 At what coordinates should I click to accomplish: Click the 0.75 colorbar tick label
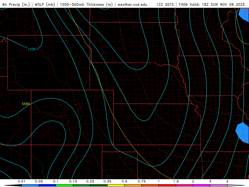pyautogui.click(x=142, y=181)
